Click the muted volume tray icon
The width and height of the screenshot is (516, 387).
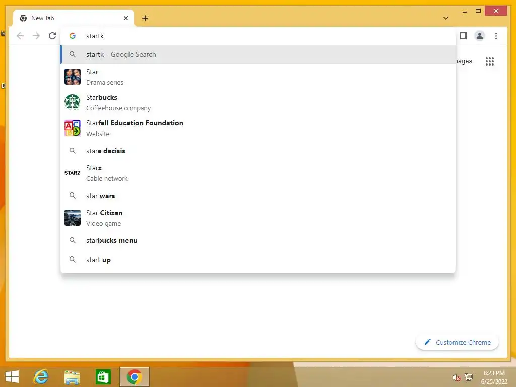point(456,377)
